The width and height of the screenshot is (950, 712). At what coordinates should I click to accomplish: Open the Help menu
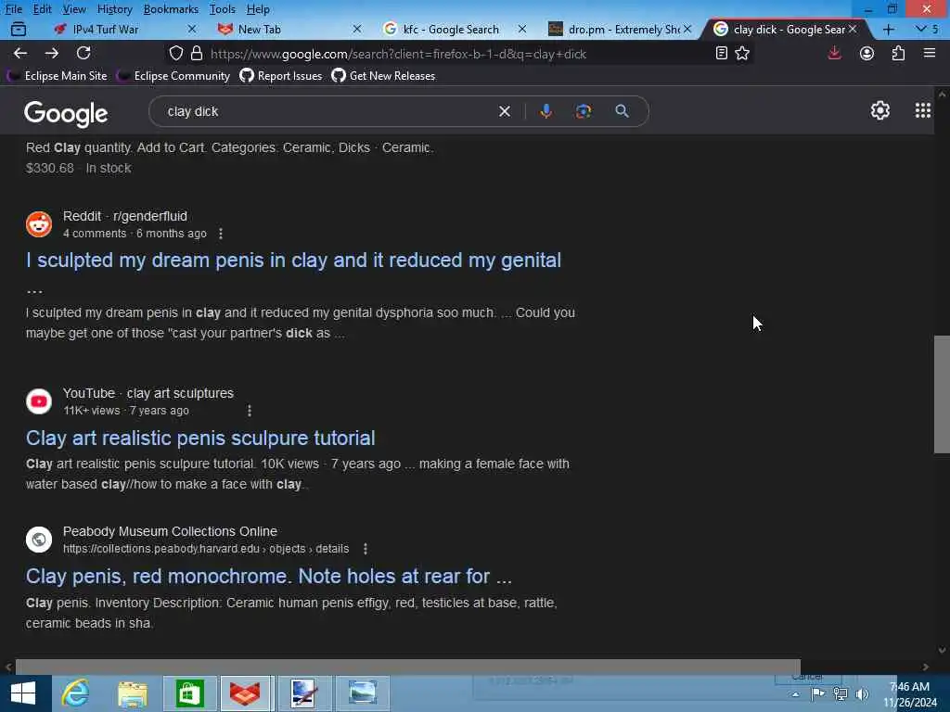pyautogui.click(x=258, y=9)
